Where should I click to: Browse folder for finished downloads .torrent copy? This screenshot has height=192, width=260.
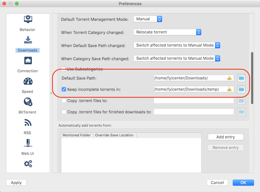pos(241,112)
